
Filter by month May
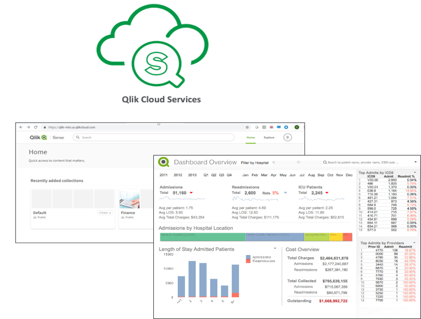pos(283,175)
